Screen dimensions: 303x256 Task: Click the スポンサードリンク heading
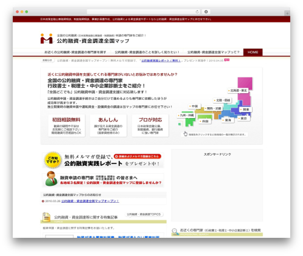pyautogui.click(x=217, y=154)
